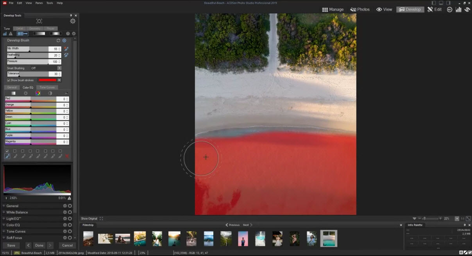Select the Develop Brush tool icon
The height and width of the screenshot is (256, 472).
(22, 34)
